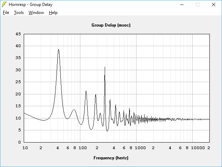The image size is (222, 167).
Task: Click the Frequency (hertz) axis label
Action: pos(111,158)
